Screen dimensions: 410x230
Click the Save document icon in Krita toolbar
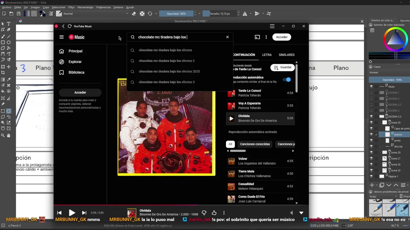coord(19,13)
